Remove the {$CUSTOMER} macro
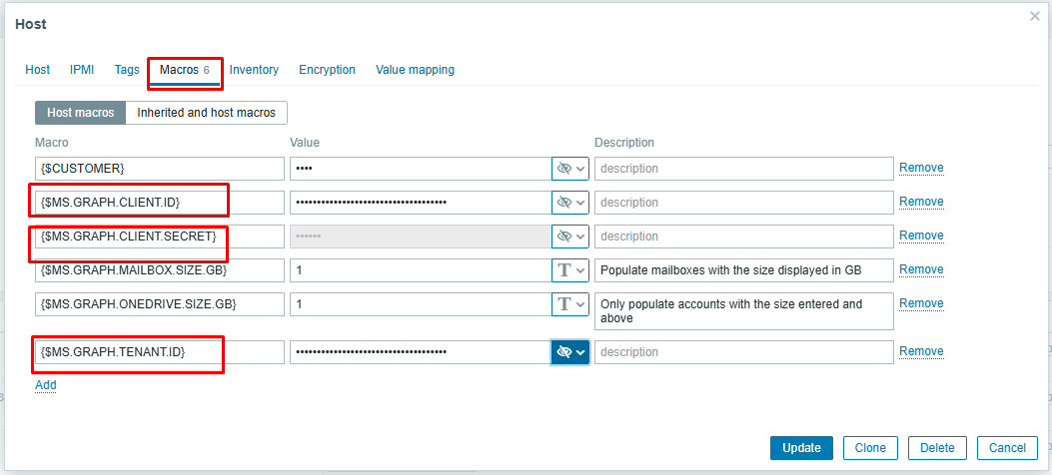1052x475 pixels. (921, 168)
